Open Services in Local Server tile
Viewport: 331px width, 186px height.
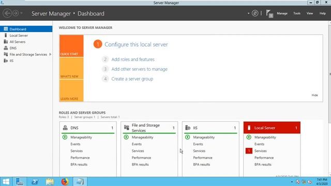[261, 151]
